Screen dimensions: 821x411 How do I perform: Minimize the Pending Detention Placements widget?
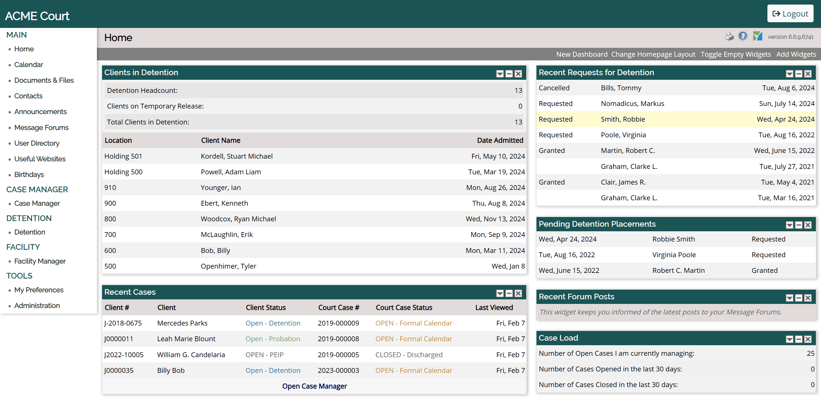coord(798,225)
